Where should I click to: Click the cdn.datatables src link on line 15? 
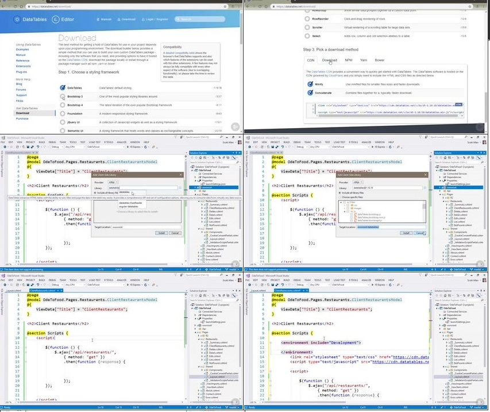tap(400, 361)
